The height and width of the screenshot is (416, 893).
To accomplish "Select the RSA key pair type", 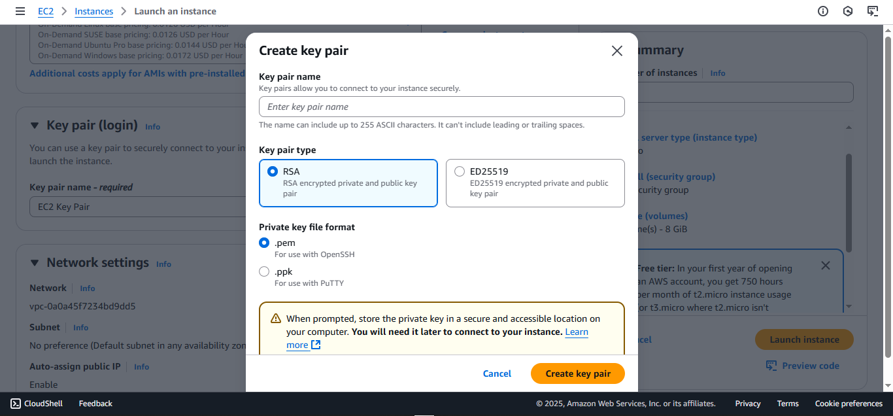I will point(273,171).
